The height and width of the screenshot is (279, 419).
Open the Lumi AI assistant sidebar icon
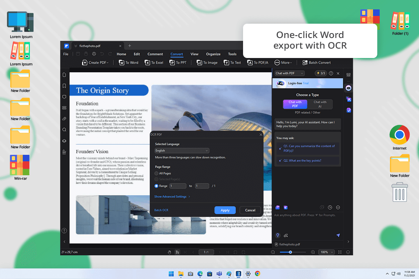point(349,88)
